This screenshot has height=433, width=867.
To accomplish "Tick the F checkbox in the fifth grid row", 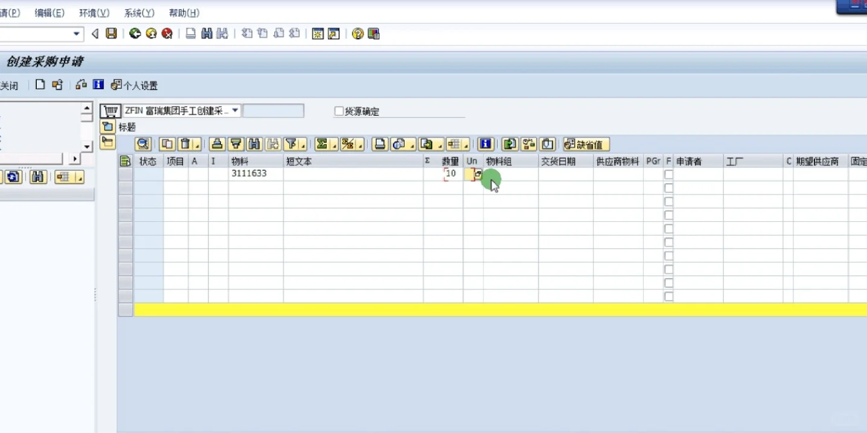I will pos(668,229).
